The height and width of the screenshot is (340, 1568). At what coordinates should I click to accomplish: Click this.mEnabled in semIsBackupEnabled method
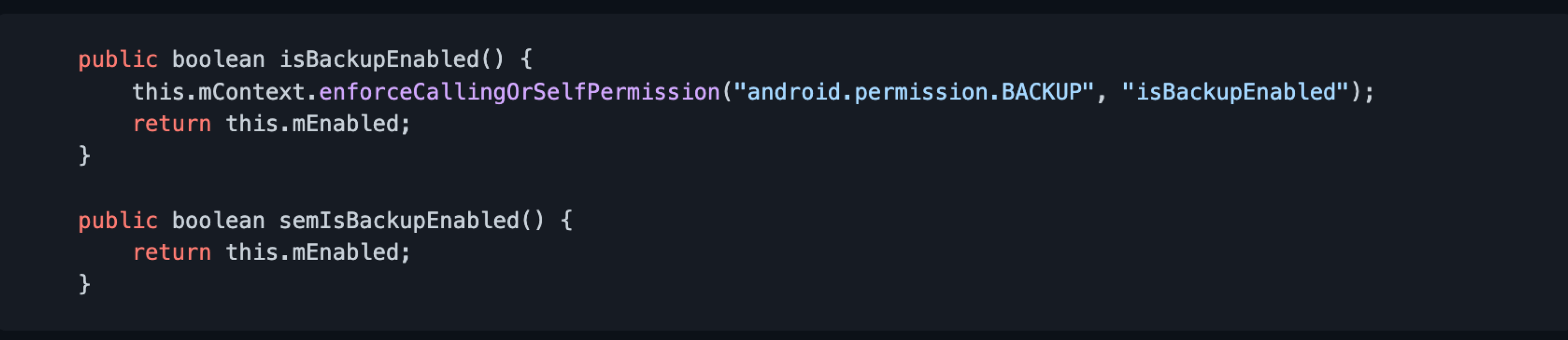click(312, 252)
